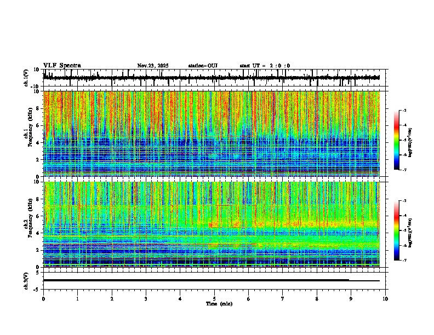Click the time axis end tick label "10"
This screenshot has width=434, height=335.
[x=385, y=299]
